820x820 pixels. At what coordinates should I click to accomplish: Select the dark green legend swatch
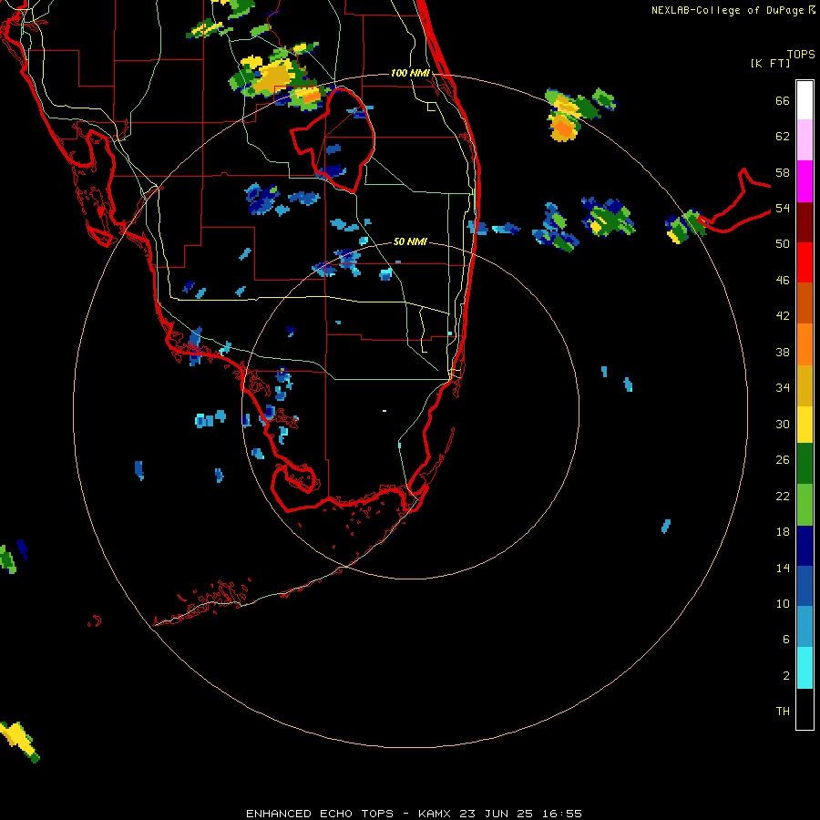(x=805, y=464)
